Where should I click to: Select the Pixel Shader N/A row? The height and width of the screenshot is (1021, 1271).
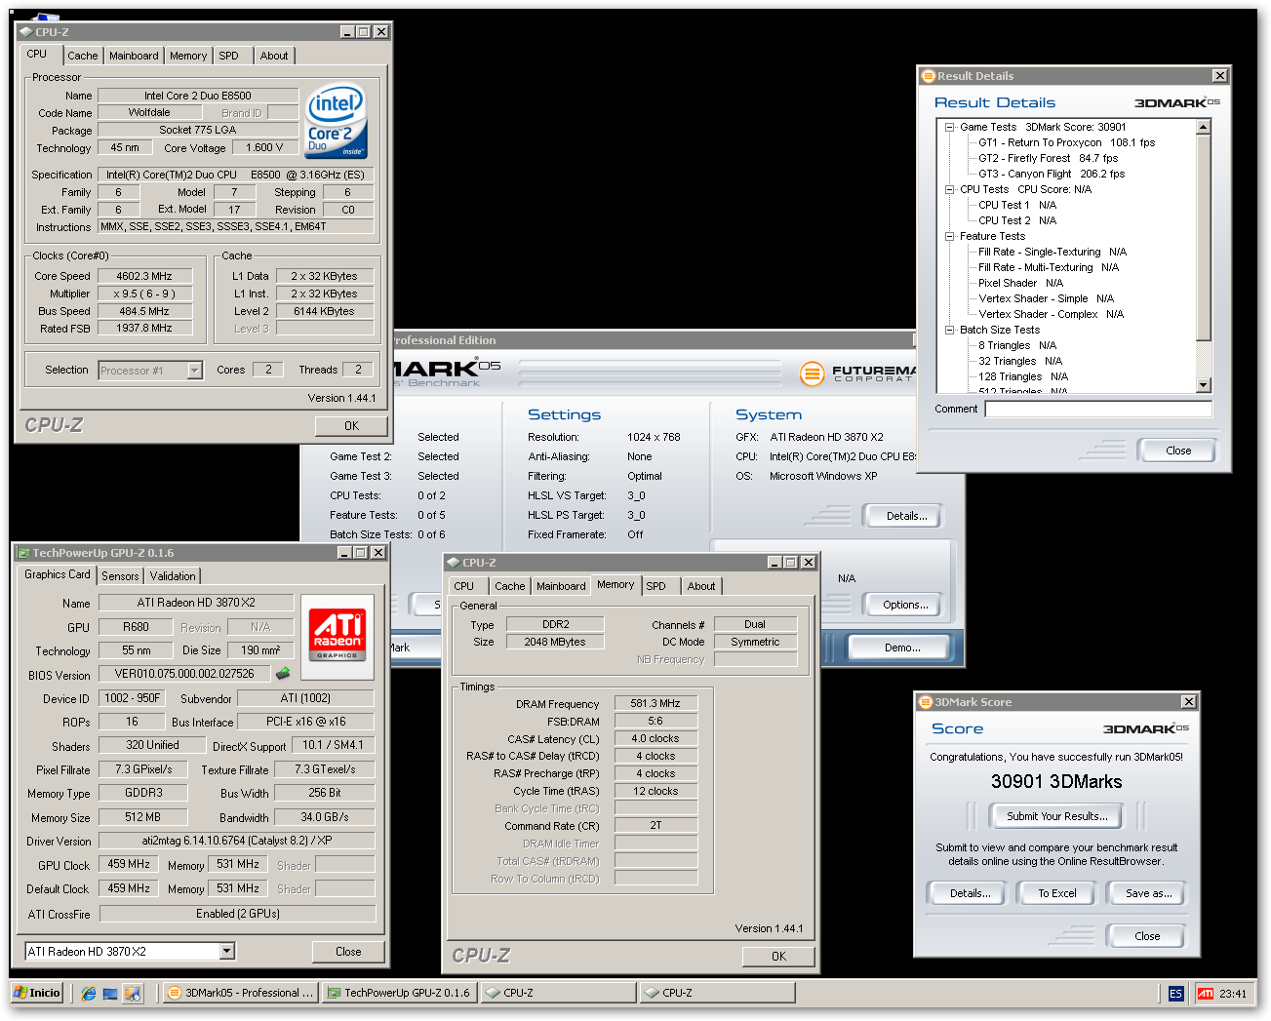tap(1020, 283)
